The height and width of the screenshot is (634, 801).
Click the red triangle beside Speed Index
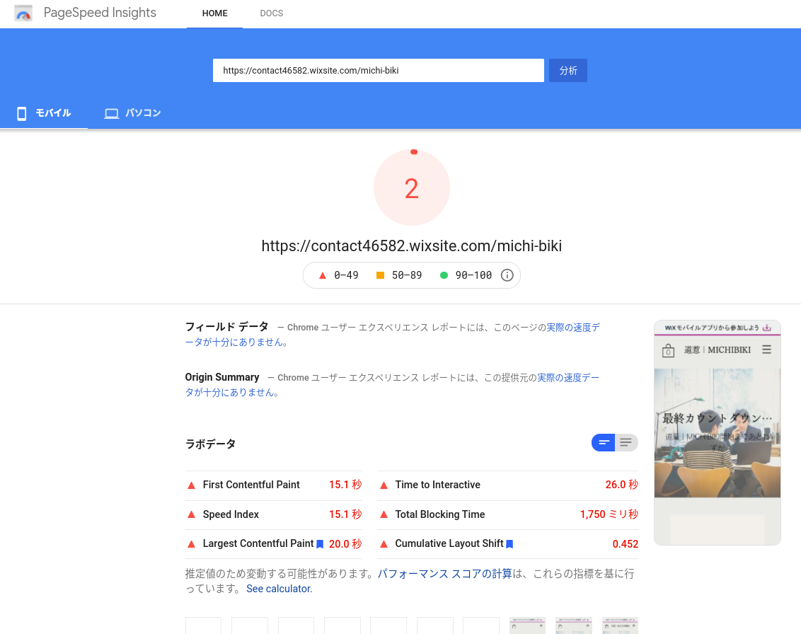192,514
